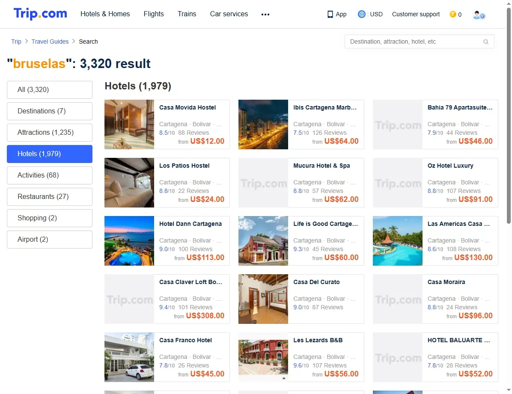Select the Airport (2) filter
This screenshot has height=394, width=512.
tap(50, 240)
